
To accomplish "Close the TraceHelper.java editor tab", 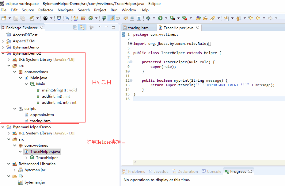I will point(197,28).
